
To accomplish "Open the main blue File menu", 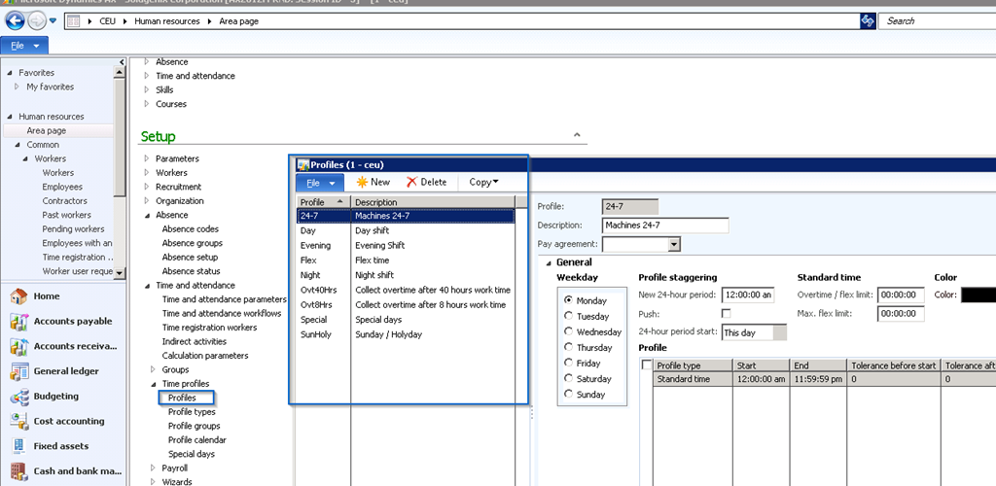I will point(25,46).
